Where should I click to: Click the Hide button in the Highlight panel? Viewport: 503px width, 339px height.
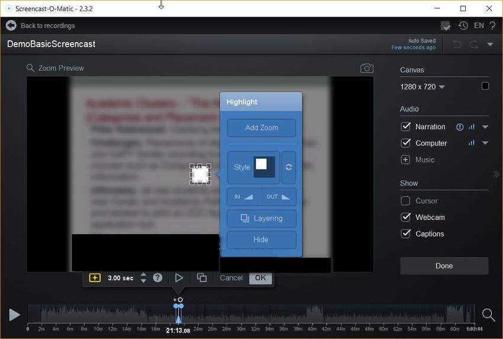(262, 239)
